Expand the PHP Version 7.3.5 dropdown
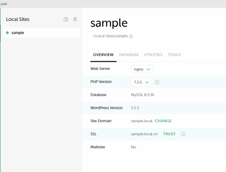Viewport: 226px width, 172px height. (x=141, y=82)
